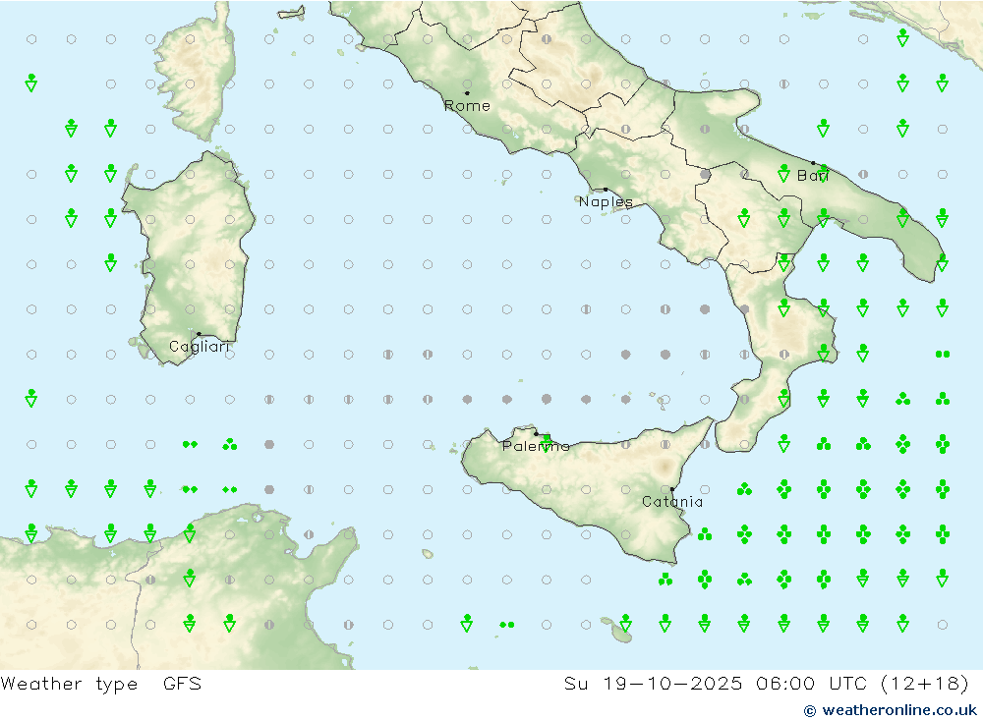The width and height of the screenshot is (983, 720).
Task: Click the black city dot above Rome label
Action: [467, 92]
